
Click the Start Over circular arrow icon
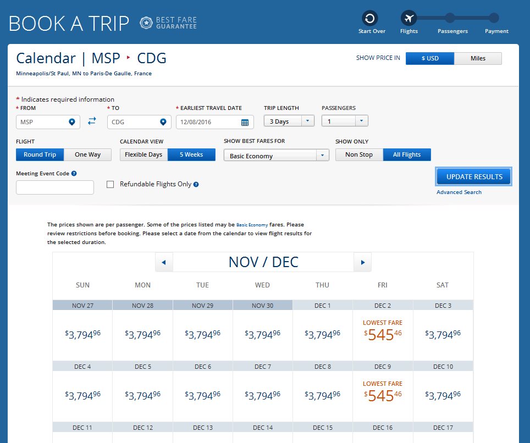pos(371,18)
